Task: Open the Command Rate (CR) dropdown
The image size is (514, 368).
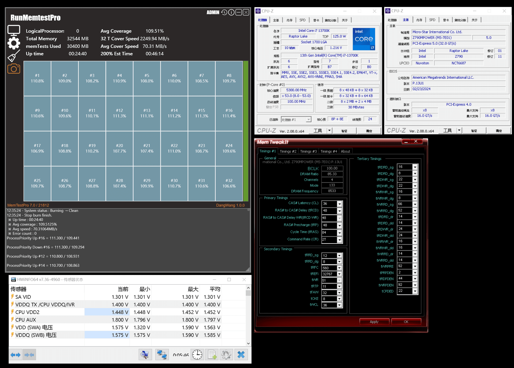Action: click(339, 240)
